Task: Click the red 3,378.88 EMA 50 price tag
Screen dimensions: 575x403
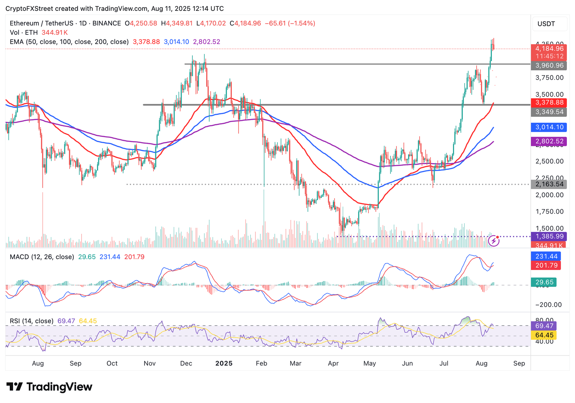Action: pyautogui.click(x=549, y=103)
